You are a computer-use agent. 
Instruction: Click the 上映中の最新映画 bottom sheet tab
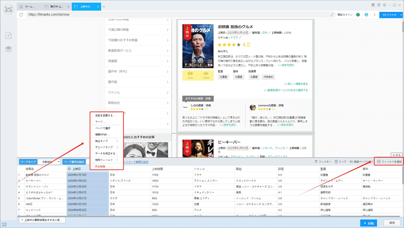[42, 220]
